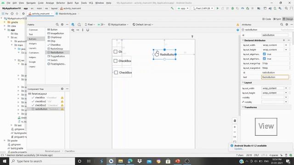Open Search Everywhere magnifier in main toolbar
Viewport: 294px width, 165px height.
pyautogui.click(x=286, y=8)
